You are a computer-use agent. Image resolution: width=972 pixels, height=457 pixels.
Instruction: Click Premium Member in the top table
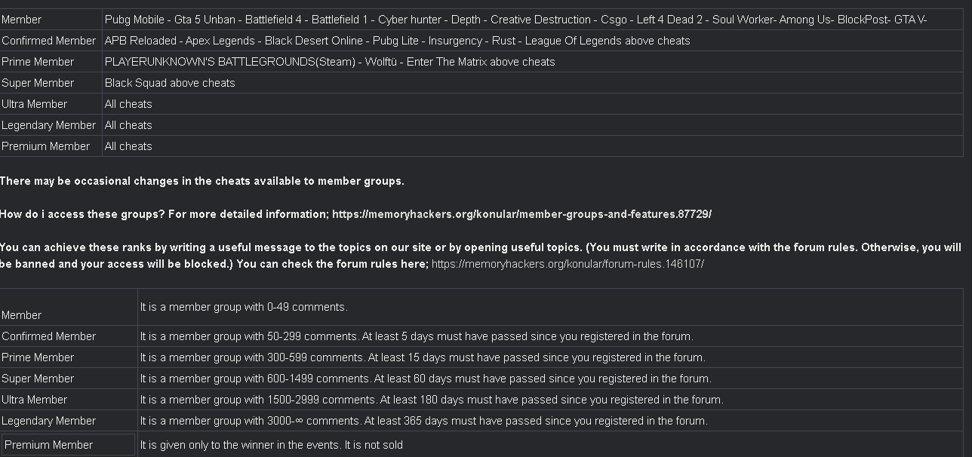tap(46, 146)
